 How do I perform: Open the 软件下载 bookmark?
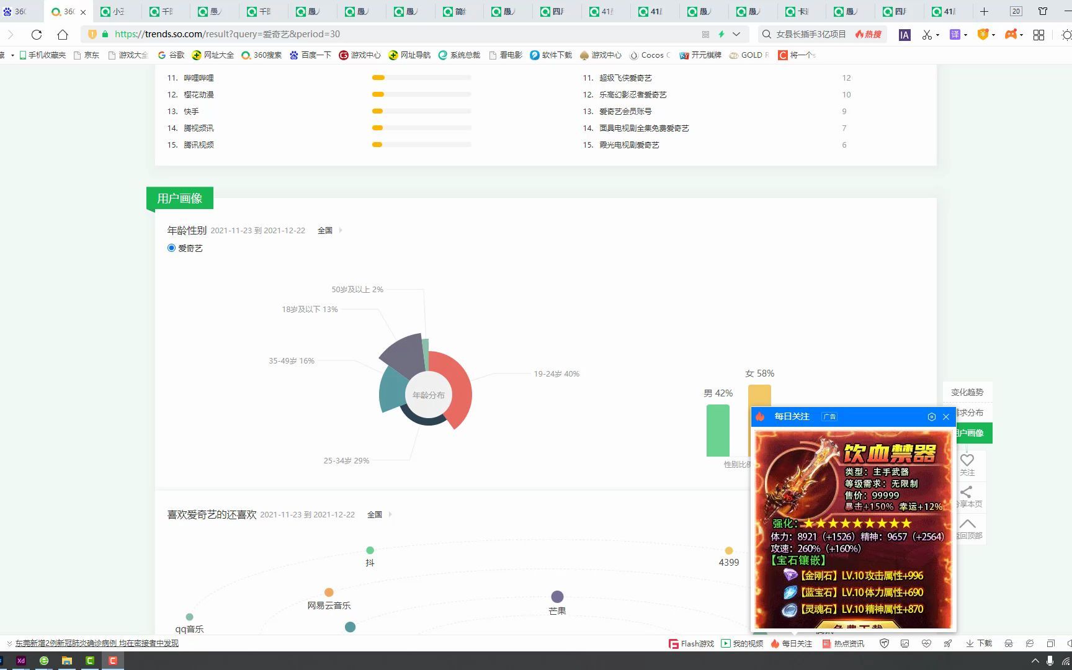click(551, 55)
